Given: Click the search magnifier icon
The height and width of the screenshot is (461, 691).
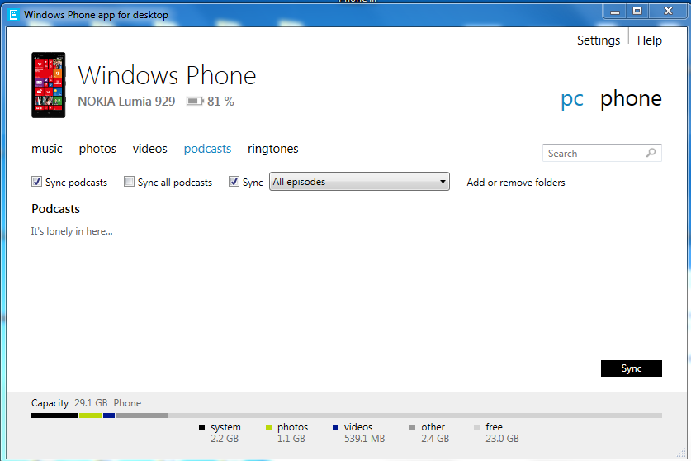Looking at the screenshot, I should [651, 153].
